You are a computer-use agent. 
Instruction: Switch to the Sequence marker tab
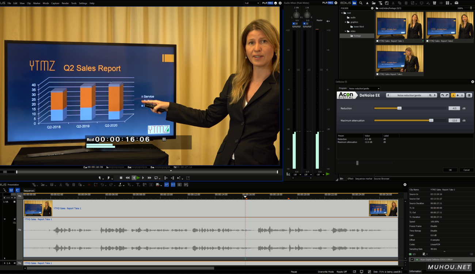coord(364,179)
